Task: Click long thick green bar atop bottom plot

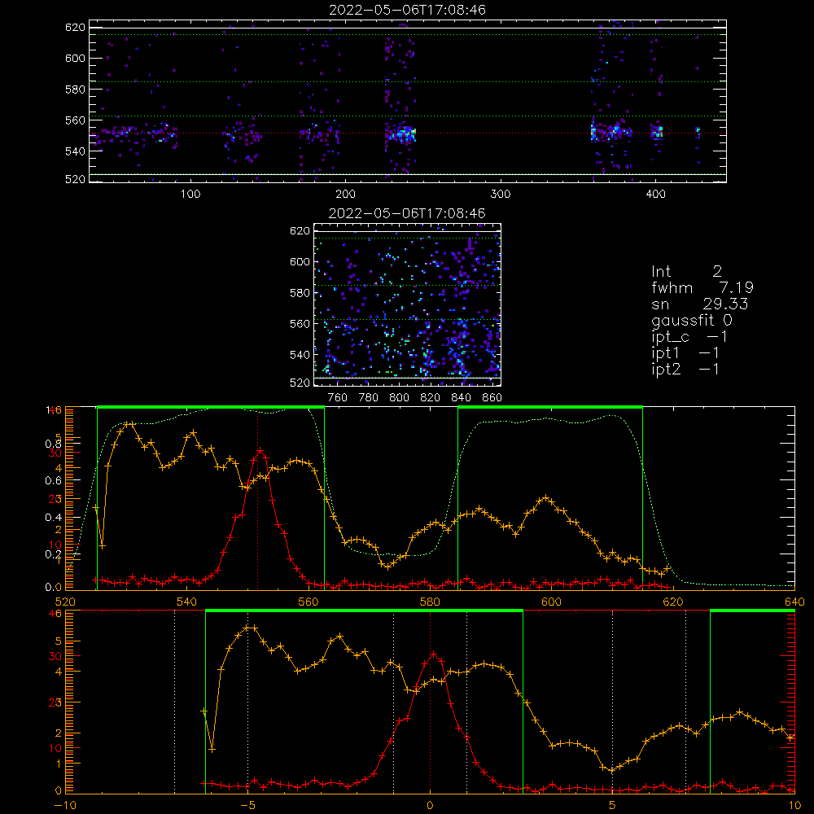Action: (x=364, y=611)
